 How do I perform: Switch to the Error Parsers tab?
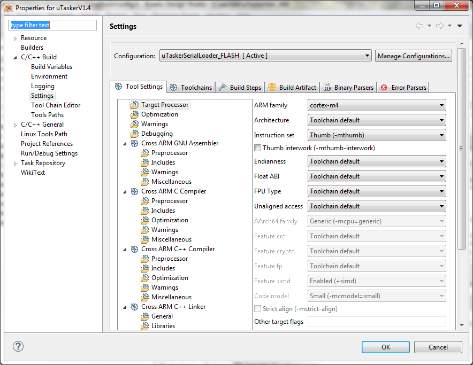tap(403, 88)
